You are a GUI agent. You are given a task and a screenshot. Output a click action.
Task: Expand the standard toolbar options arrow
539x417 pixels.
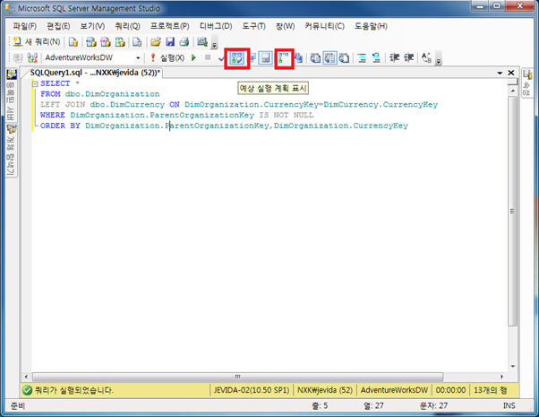214,44
